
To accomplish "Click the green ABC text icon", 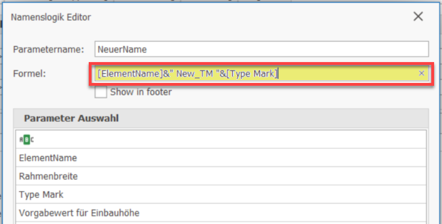I will (x=27, y=139).
